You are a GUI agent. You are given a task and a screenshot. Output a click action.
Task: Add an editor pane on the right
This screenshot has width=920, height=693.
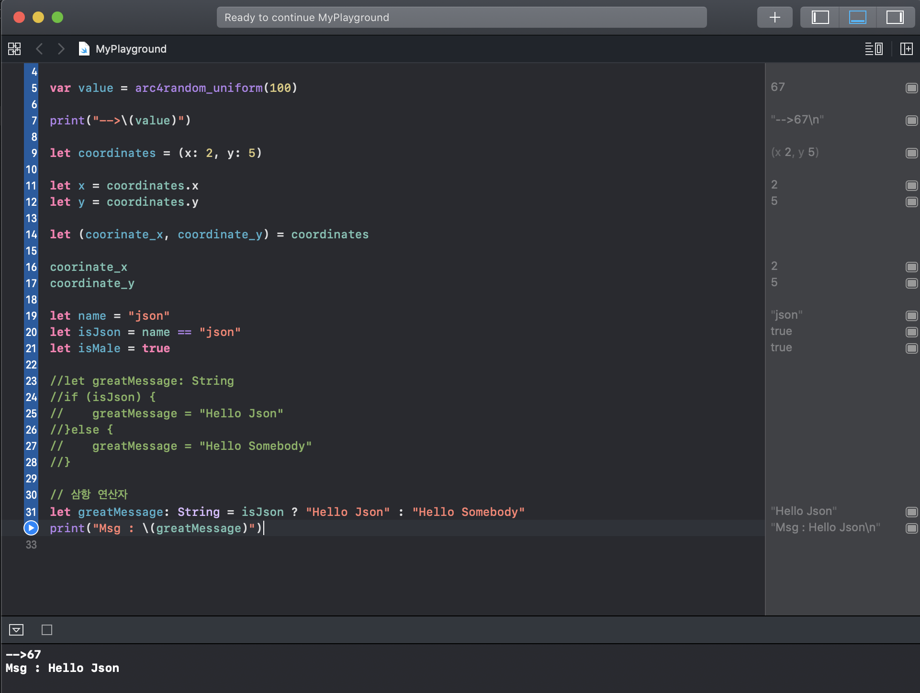tap(906, 49)
